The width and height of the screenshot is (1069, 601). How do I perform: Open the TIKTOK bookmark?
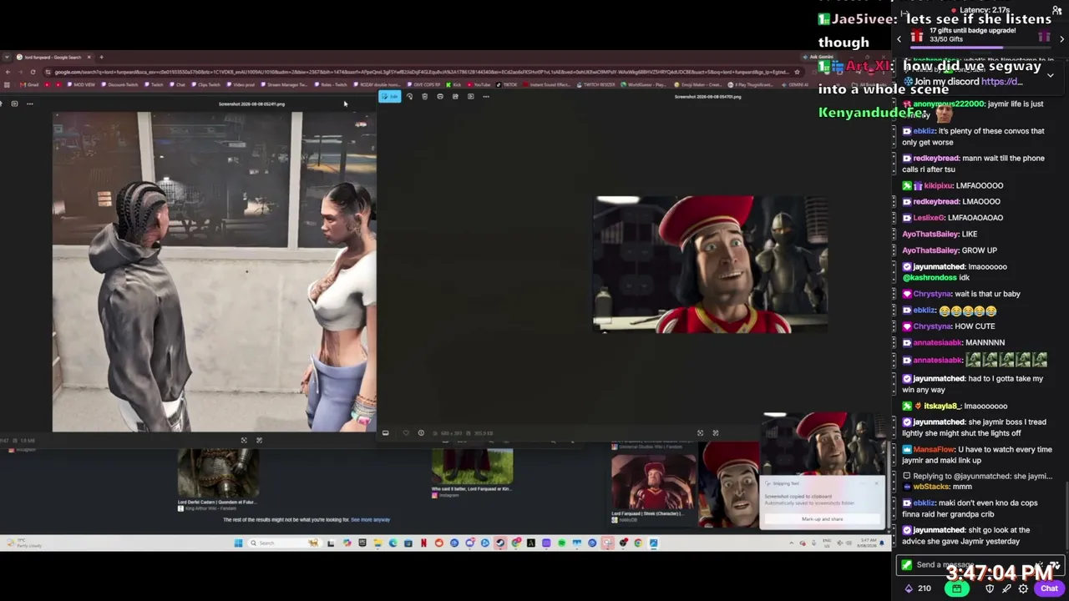point(508,85)
